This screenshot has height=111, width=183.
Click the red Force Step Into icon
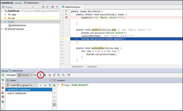[49, 75]
